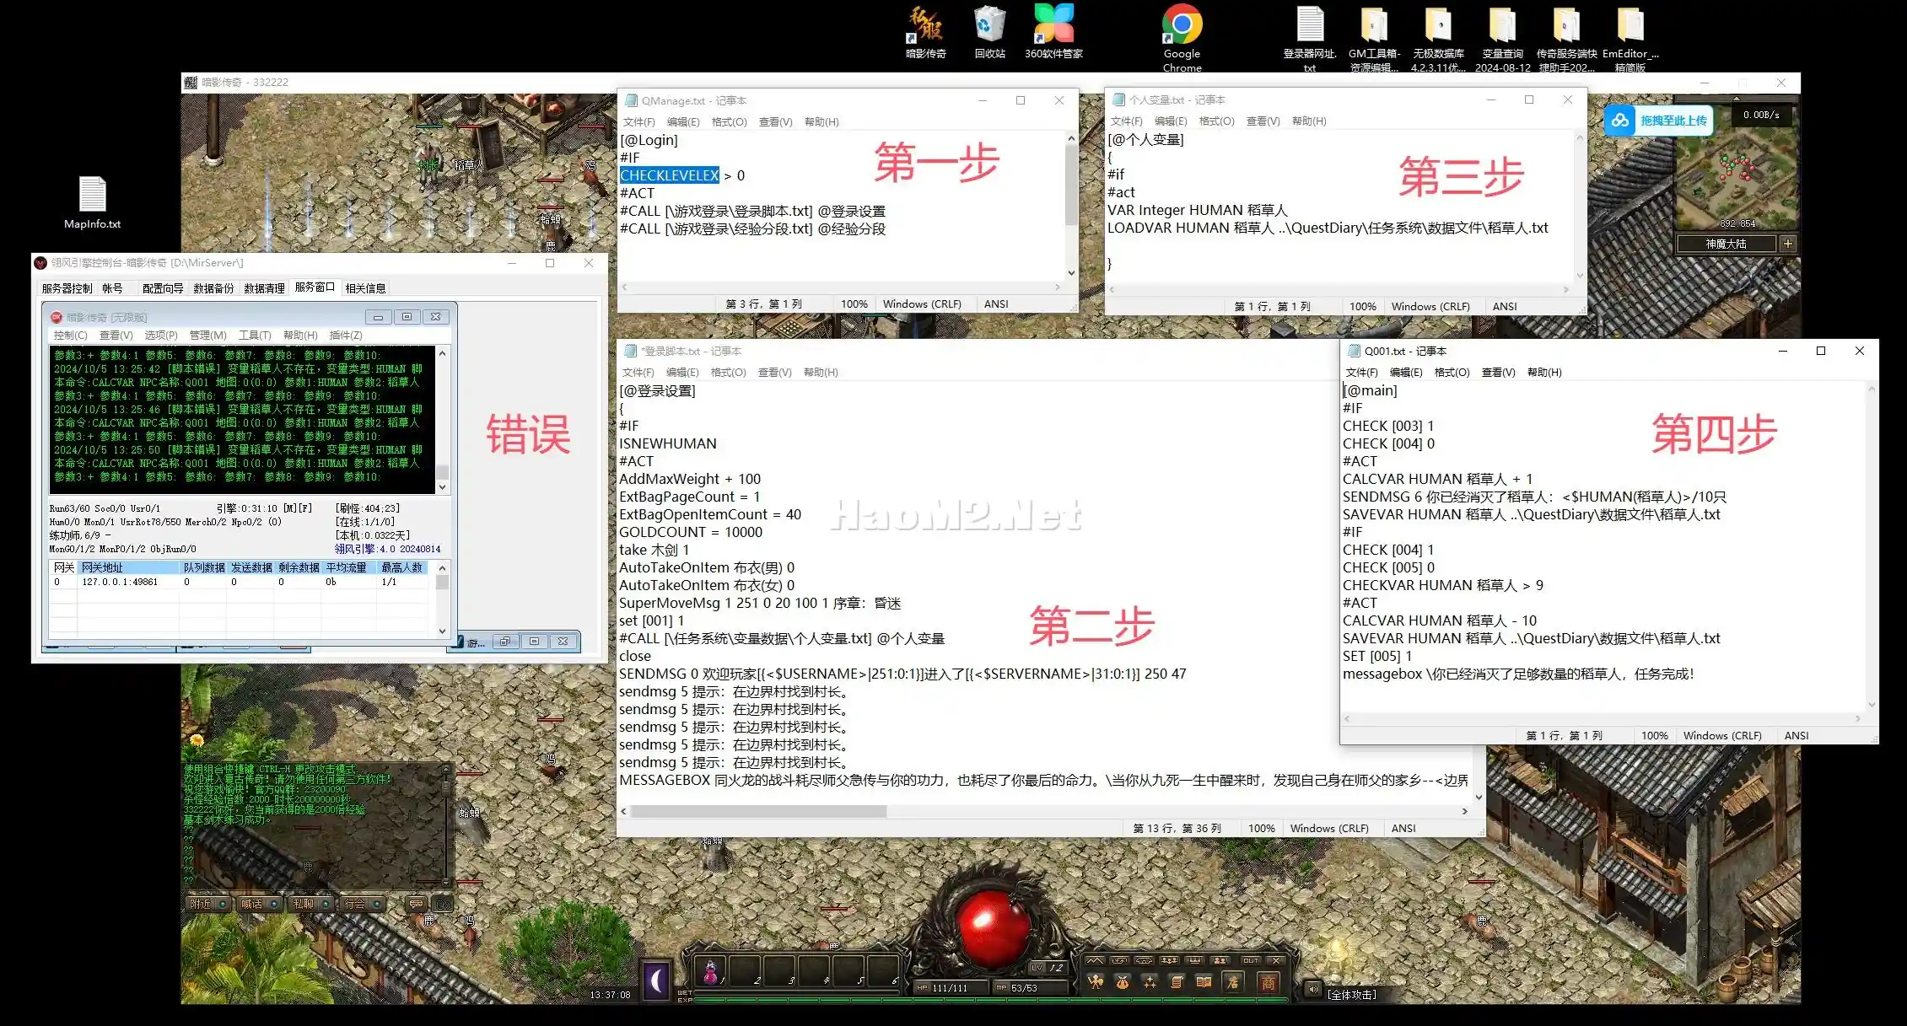Switch to 相关信息 tab in control console

(365, 288)
